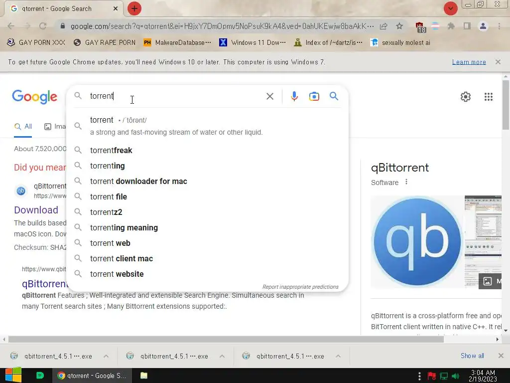
Task: Choose torrent client mac suggestion
Action: point(208,259)
